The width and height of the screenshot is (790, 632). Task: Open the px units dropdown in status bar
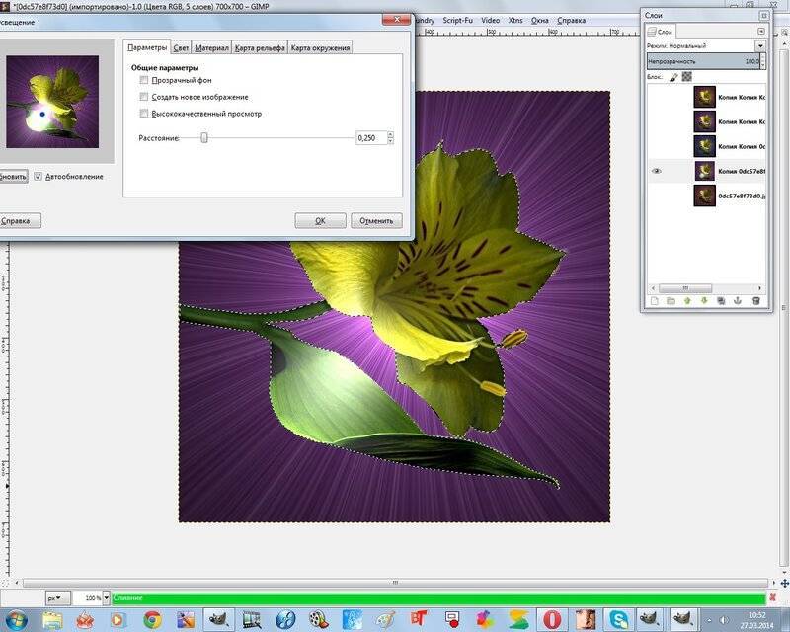[58, 598]
